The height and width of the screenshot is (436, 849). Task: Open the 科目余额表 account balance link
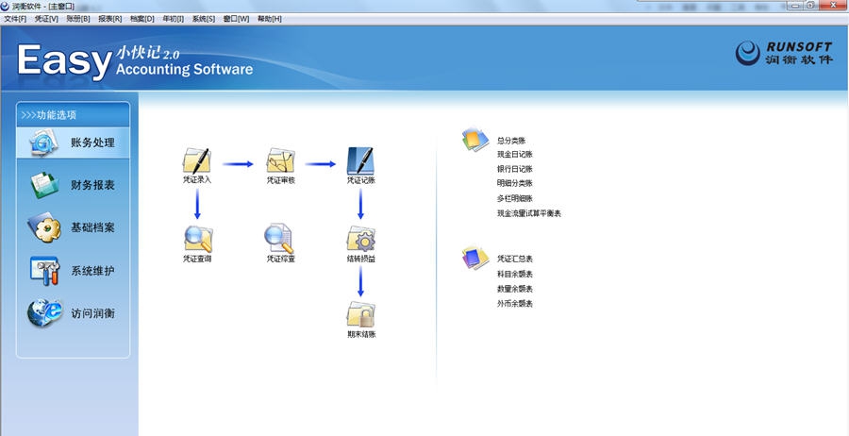pyautogui.click(x=515, y=274)
